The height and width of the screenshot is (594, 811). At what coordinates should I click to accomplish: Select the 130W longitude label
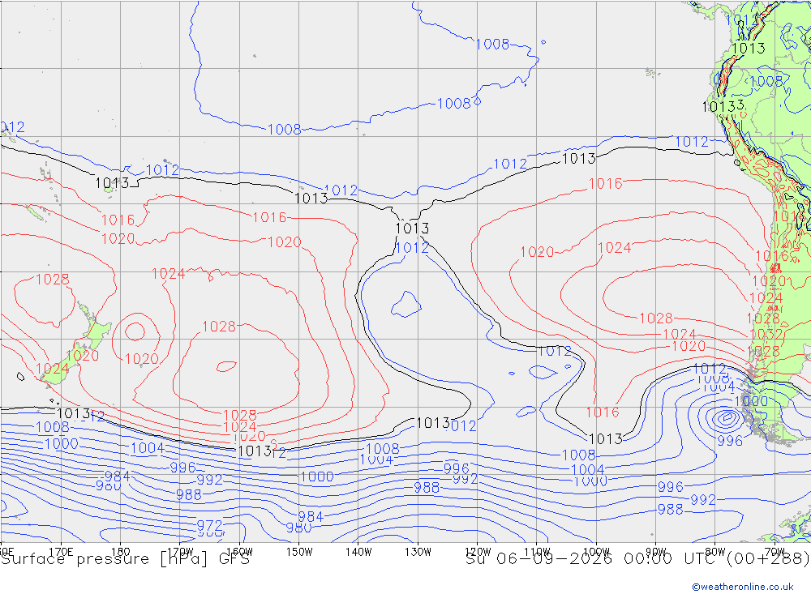pyautogui.click(x=418, y=552)
